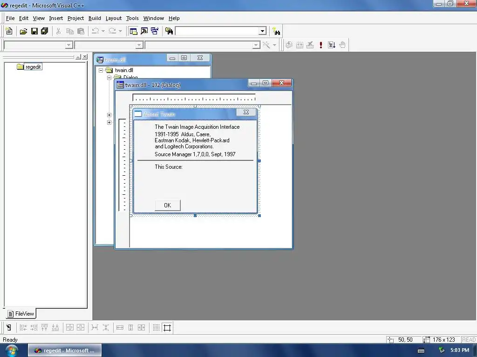This screenshot has height=357, width=477.
Task: Select the 'Source Manager 1,7,0,0, Sept, 1997' text
Action: [x=195, y=154]
